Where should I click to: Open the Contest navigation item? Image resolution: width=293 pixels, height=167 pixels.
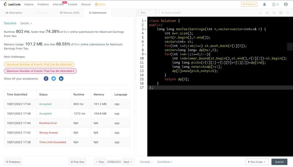tap(72, 4)
